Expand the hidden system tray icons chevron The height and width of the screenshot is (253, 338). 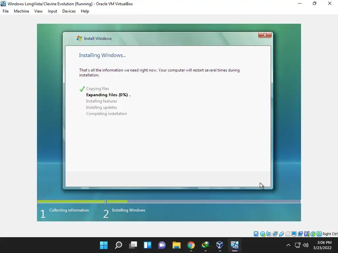click(288, 245)
